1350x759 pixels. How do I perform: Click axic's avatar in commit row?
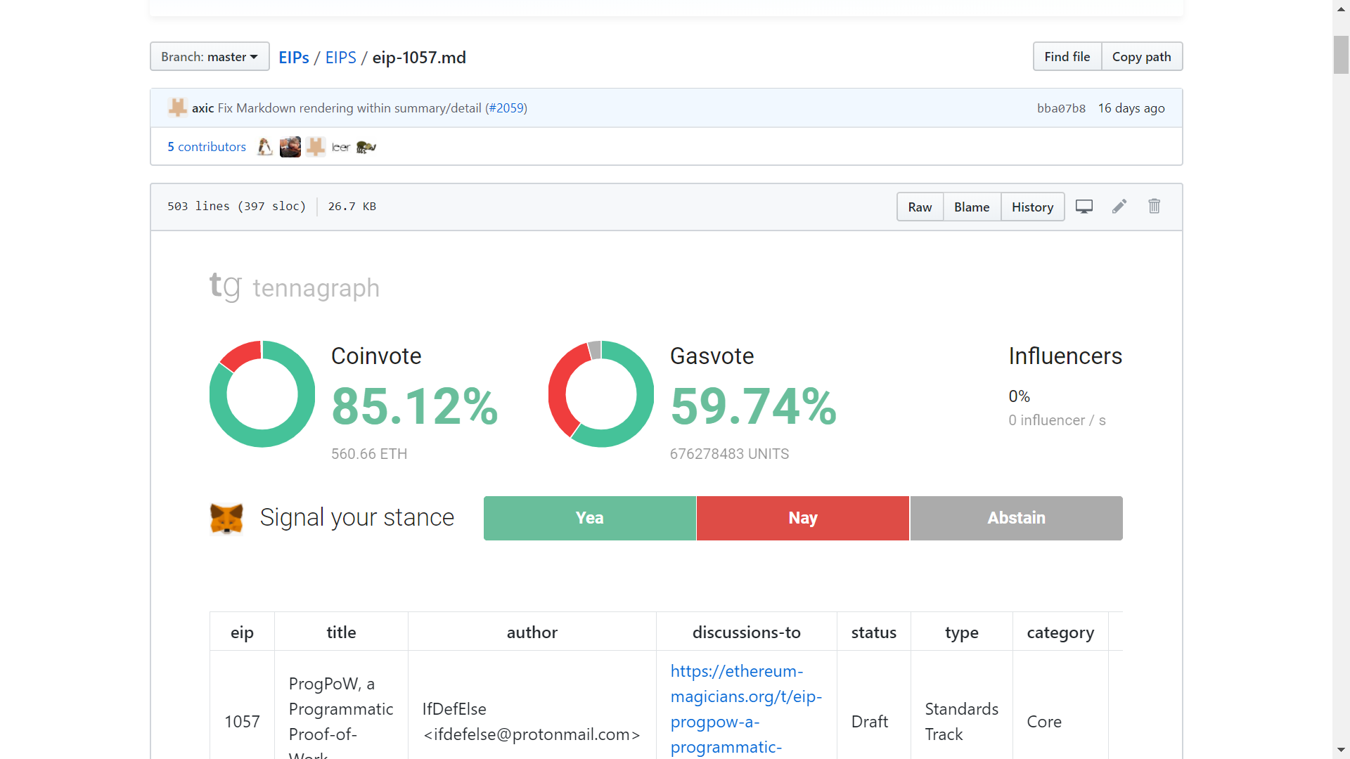tap(177, 108)
